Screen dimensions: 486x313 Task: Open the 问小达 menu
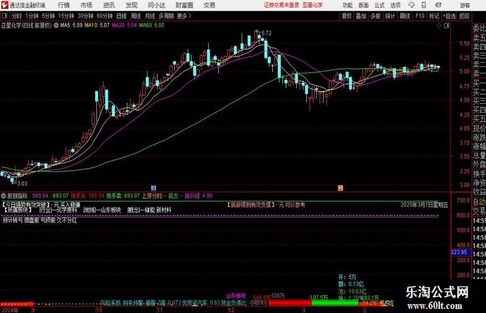click(156, 5)
